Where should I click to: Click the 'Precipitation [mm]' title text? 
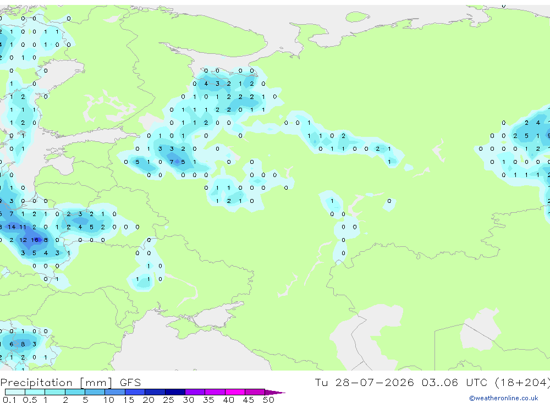point(56,383)
